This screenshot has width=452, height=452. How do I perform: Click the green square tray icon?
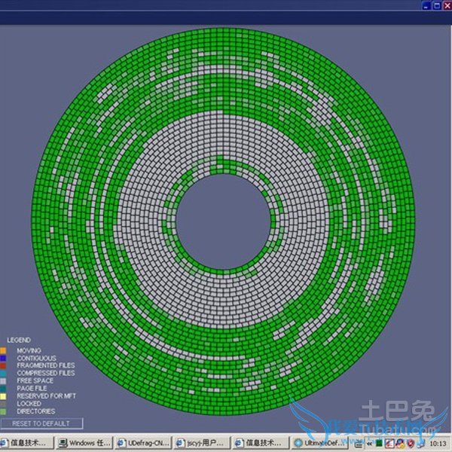tap(380, 444)
